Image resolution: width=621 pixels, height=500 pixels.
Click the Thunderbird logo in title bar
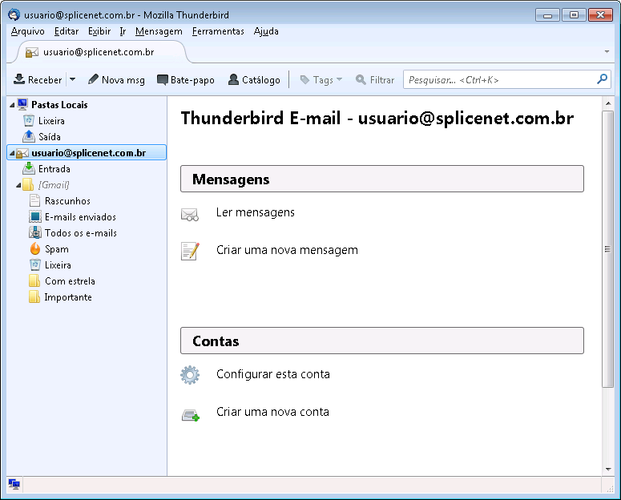click(14, 14)
